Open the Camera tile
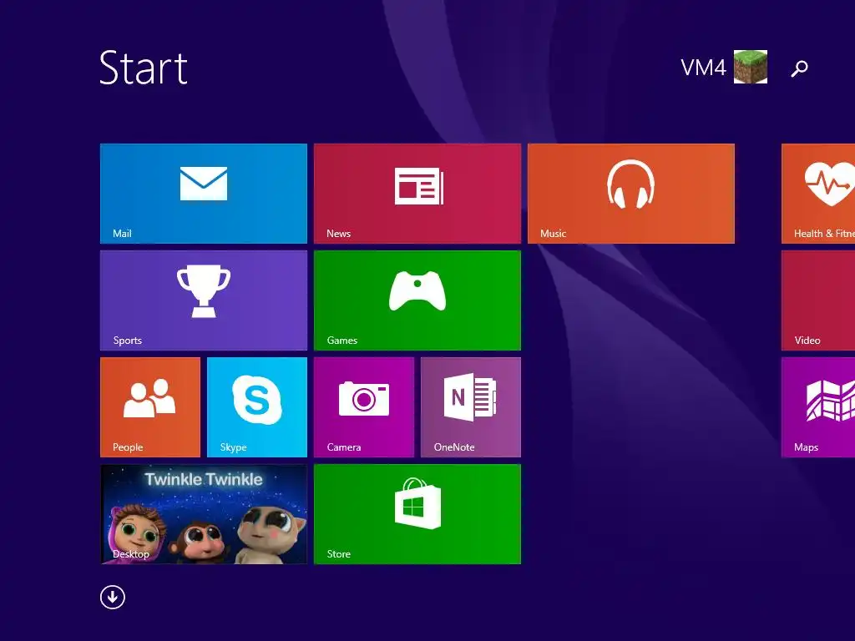 364,407
